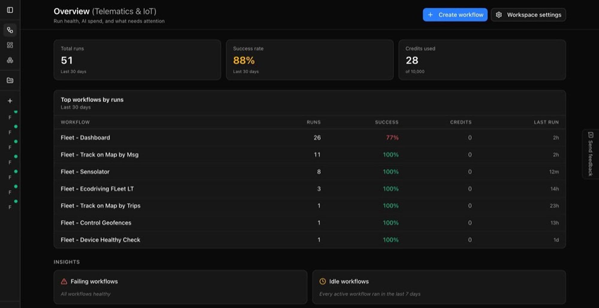Click the Idle workflows clock icon
Image resolution: width=599 pixels, height=308 pixels.
point(323,281)
